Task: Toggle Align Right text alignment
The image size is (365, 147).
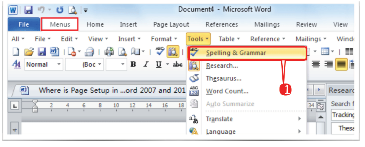Action: (x=328, y=65)
